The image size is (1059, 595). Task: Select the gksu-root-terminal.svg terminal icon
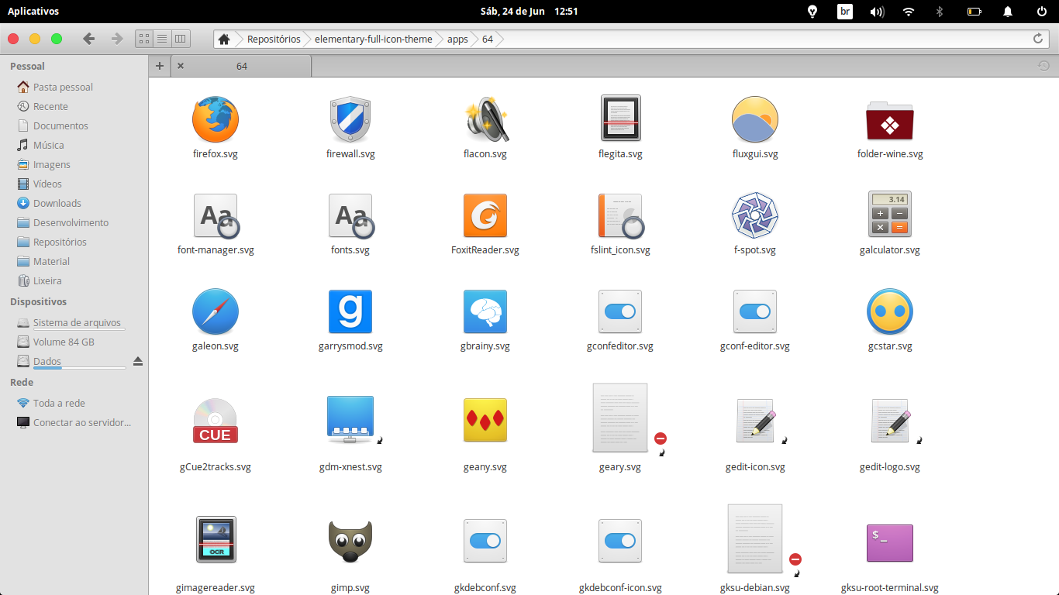click(890, 542)
